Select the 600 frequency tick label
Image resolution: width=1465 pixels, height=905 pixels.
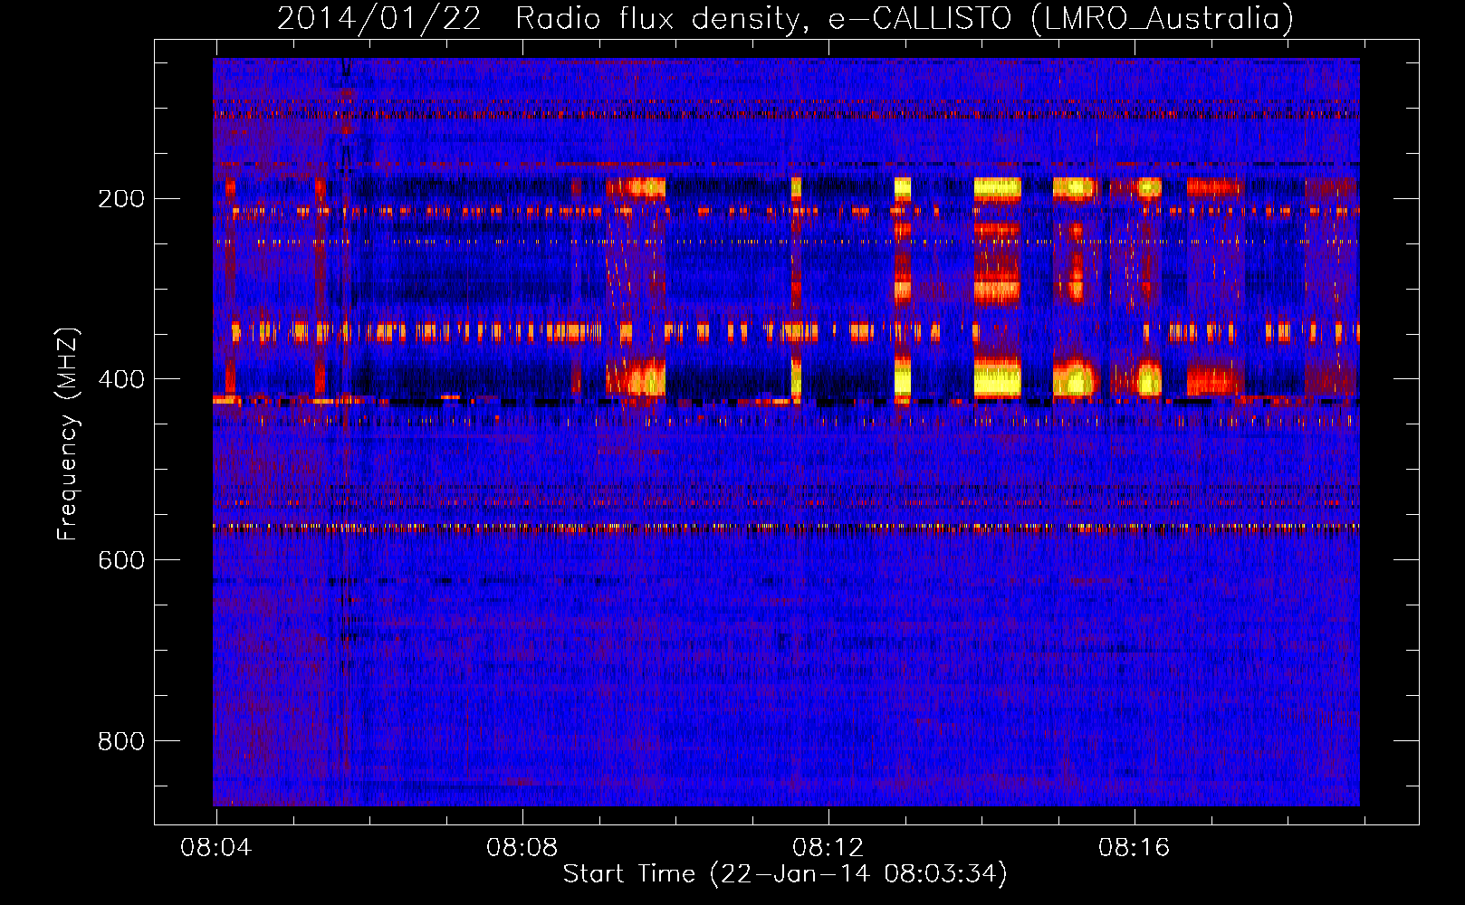pos(121,560)
